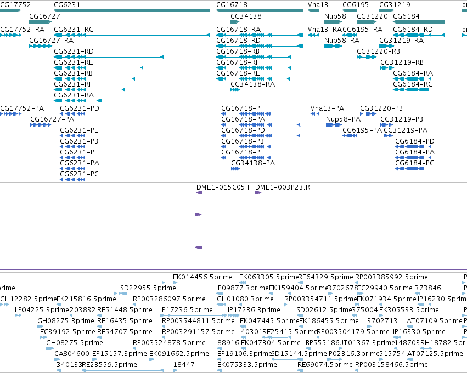The width and height of the screenshot is (467, 373).
Task: Click transcript CG16718-RE
Action: pos(238,73)
